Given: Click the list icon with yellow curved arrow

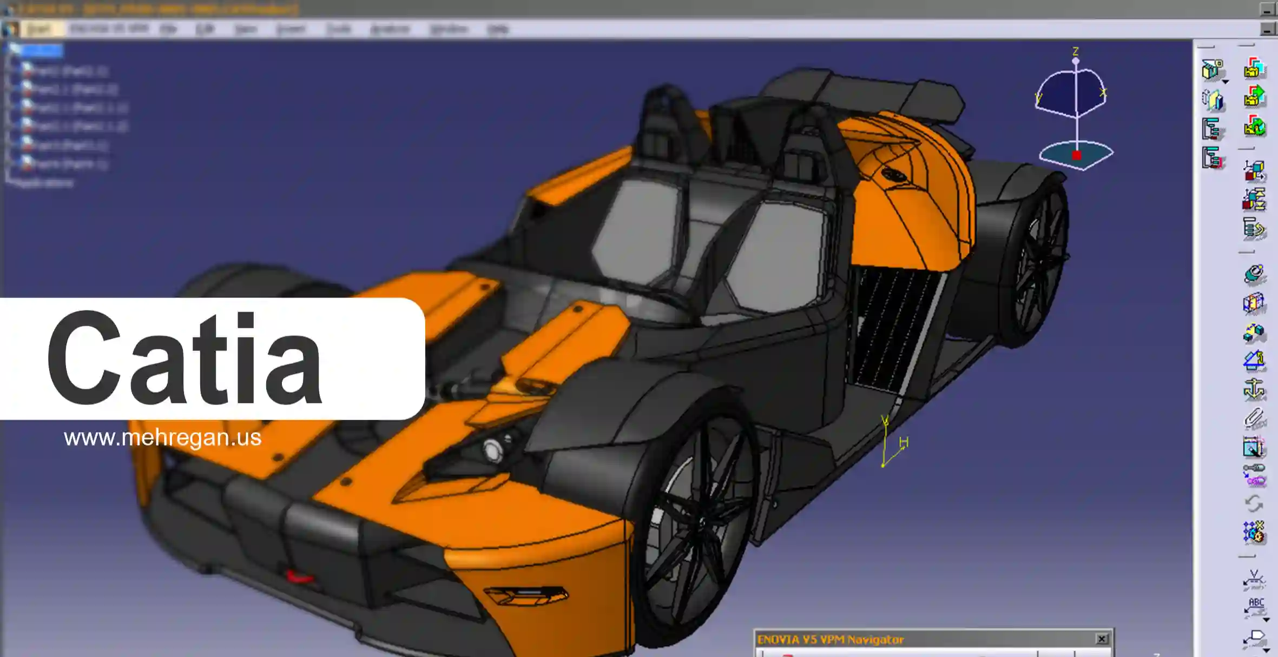Looking at the screenshot, I should pos(1254,229).
